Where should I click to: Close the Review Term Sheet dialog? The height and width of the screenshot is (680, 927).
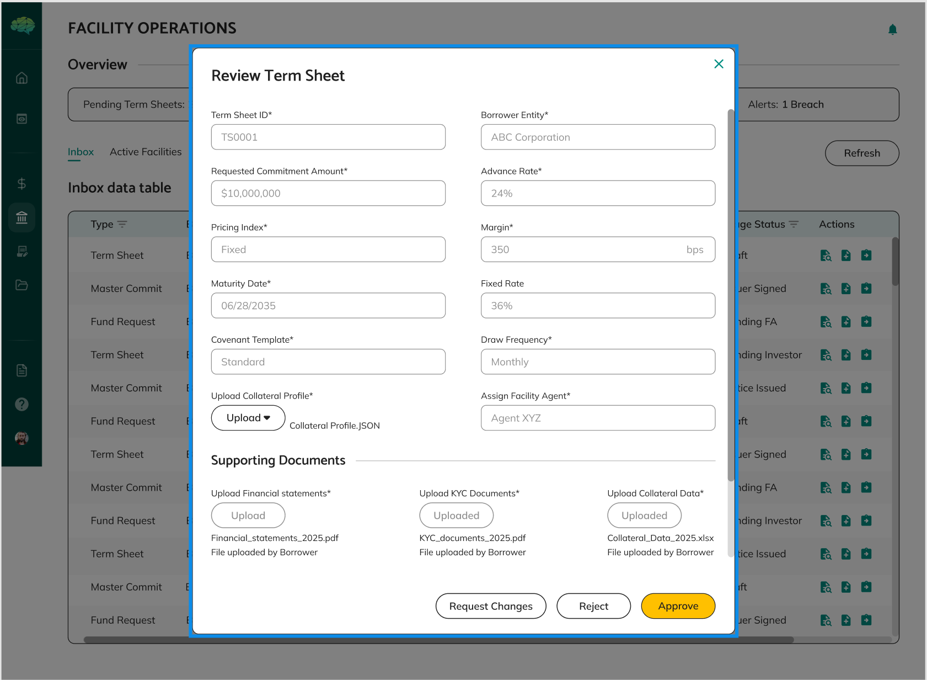719,64
